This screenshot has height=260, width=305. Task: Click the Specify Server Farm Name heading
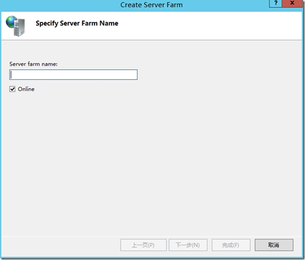(x=77, y=23)
